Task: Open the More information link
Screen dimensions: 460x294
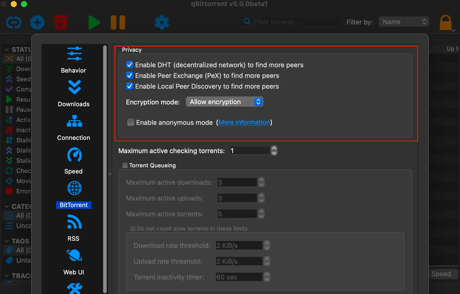Action: (x=244, y=122)
